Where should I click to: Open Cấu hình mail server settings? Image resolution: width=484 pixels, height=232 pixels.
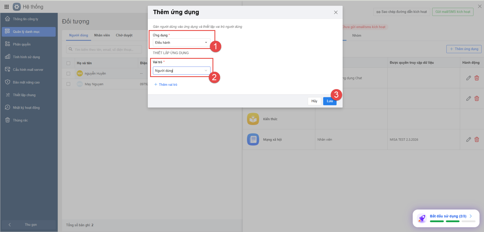click(x=29, y=70)
